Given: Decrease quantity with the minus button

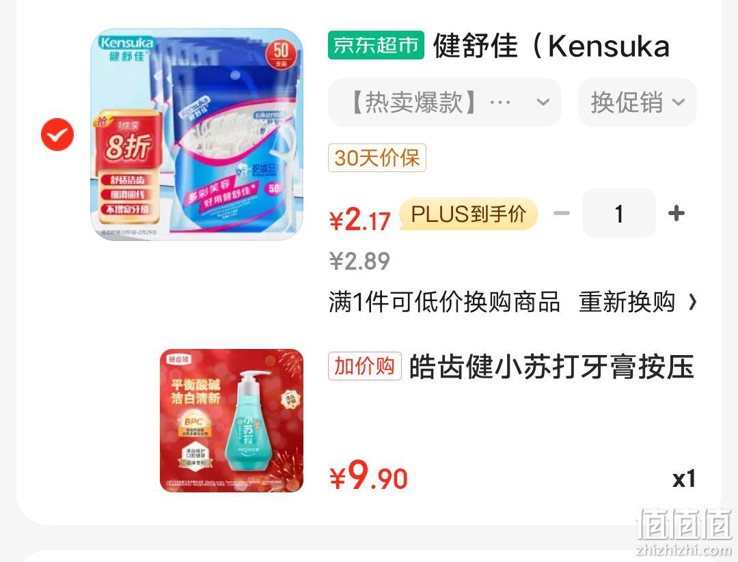Looking at the screenshot, I should 562,214.
